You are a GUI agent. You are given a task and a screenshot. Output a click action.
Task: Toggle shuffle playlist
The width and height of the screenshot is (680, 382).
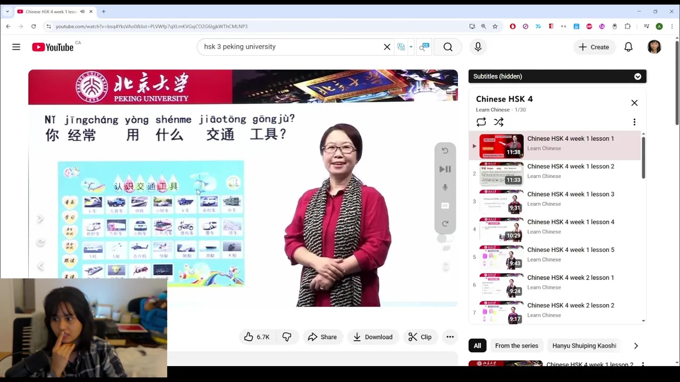(499, 122)
